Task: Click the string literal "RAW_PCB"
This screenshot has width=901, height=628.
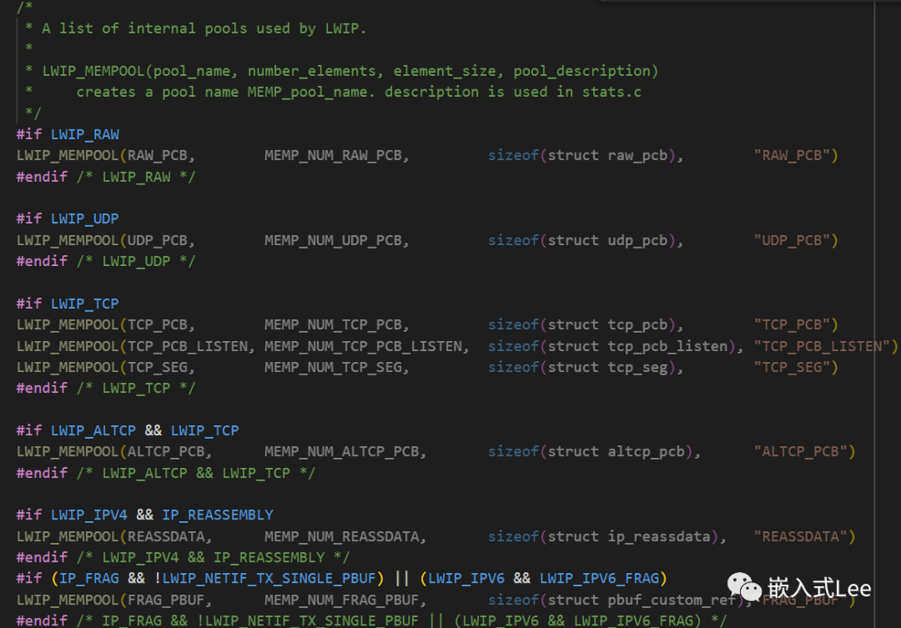Action: click(792, 156)
